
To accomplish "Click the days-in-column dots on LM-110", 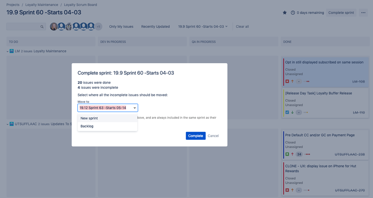I will point(306,113).
